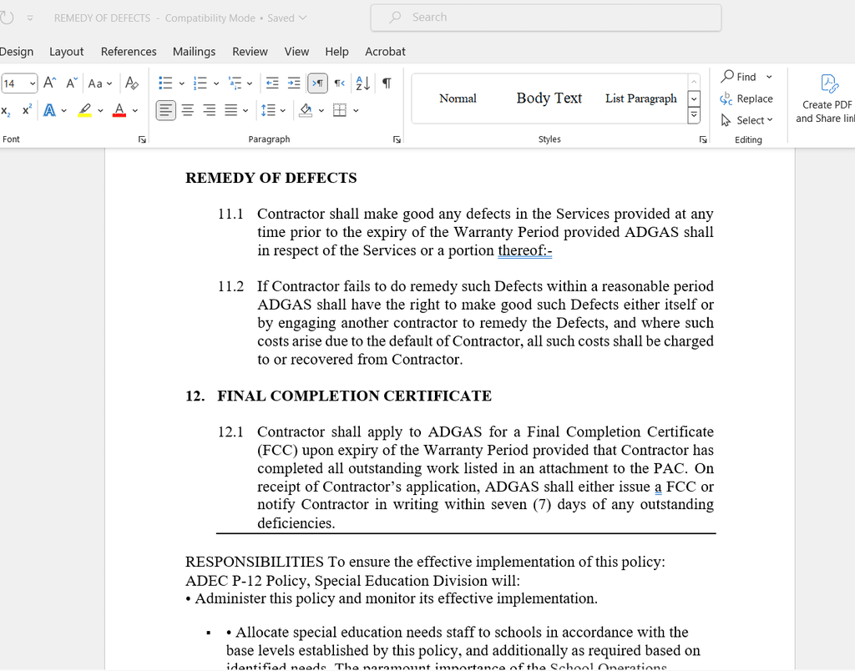The image size is (855, 671).
Task: Open Select menu in Editing
Action: [746, 120]
